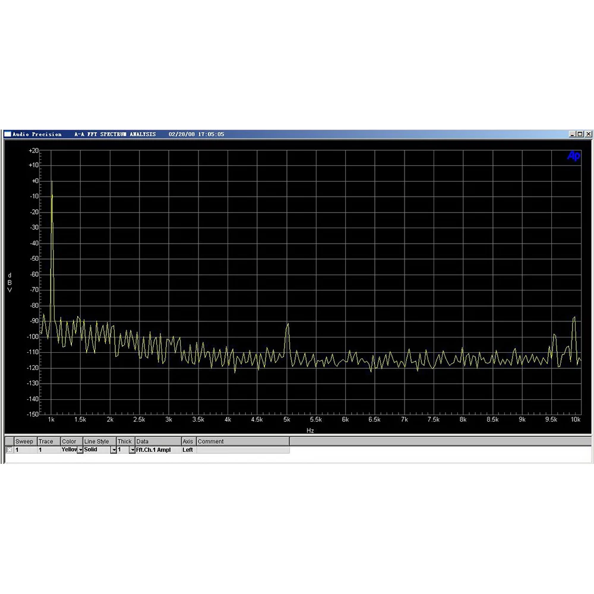The height and width of the screenshot is (594, 594).
Task: Click the 2.5k frequency axis label
Action: (x=139, y=419)
